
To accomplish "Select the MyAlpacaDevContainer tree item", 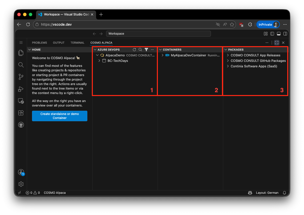I will coord(190,55).
